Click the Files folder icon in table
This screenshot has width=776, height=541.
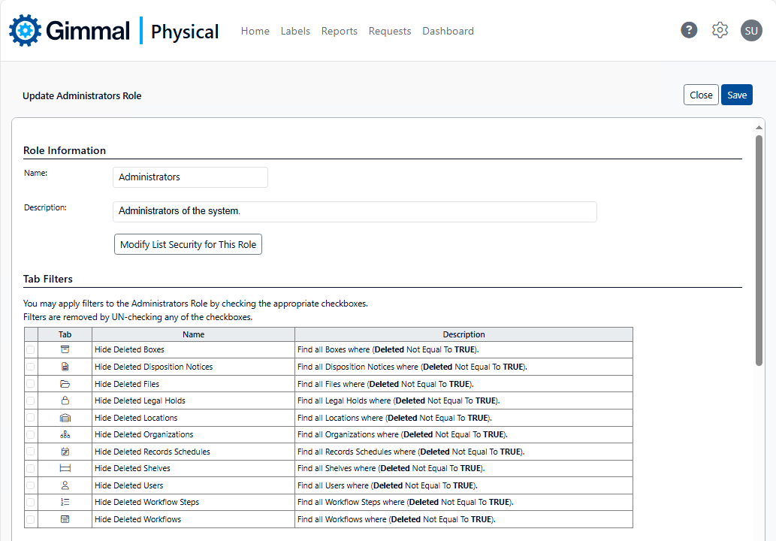pos(65,384)
